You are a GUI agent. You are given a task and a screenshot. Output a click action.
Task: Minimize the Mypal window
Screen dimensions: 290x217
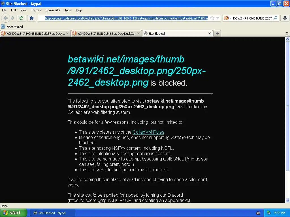click(x=273, y=3)
